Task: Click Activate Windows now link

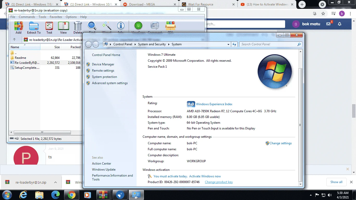Action: click(x=205, y=176)
